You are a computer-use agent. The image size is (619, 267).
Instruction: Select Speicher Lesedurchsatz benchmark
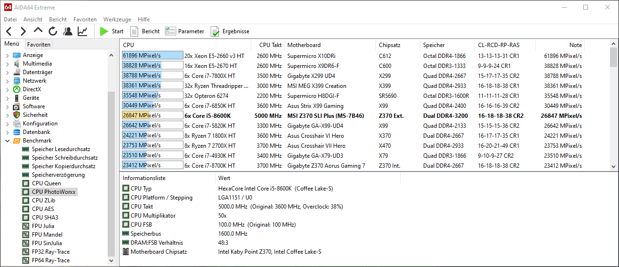coord(61,149)
